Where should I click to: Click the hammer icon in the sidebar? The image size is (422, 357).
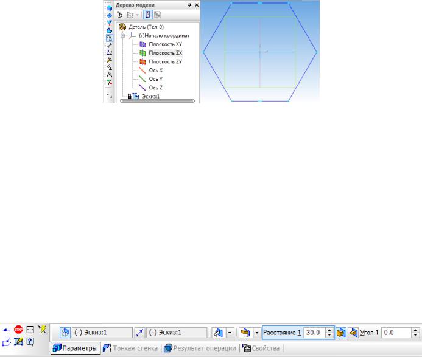click(x=109, y=60)
